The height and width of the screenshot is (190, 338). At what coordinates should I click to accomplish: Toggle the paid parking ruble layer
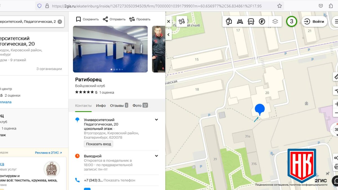pyautogui.click(x=262, y=21)
